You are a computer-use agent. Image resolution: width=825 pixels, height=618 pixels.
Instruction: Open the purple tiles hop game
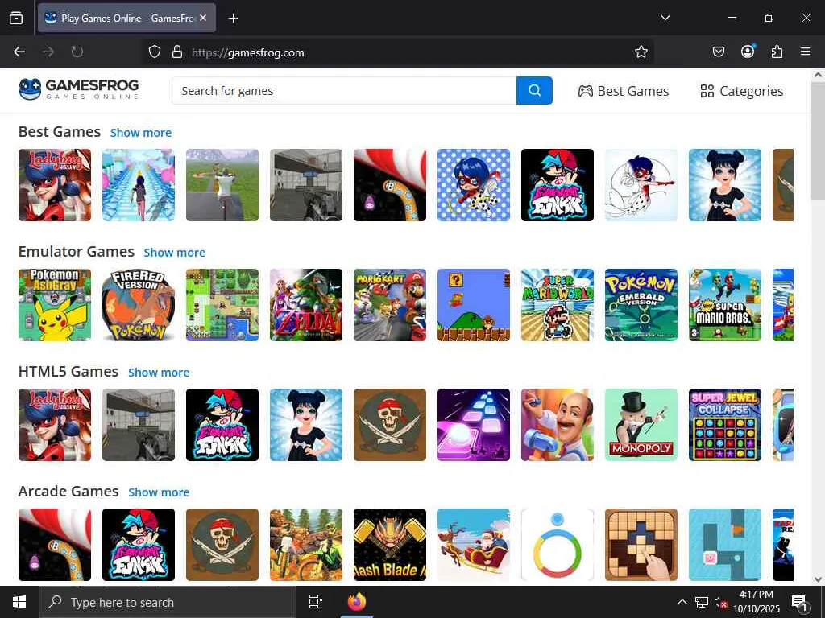click(x=474, y=425)
